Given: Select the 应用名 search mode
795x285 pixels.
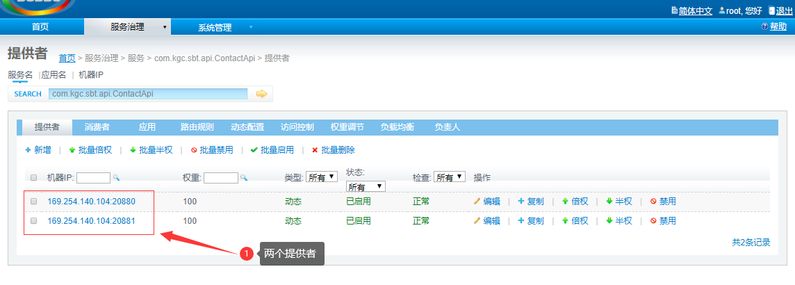Looking at the screenshot, I should 54,74.
